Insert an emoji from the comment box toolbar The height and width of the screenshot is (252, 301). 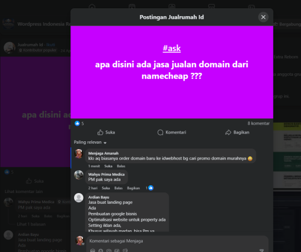(101, 250)
